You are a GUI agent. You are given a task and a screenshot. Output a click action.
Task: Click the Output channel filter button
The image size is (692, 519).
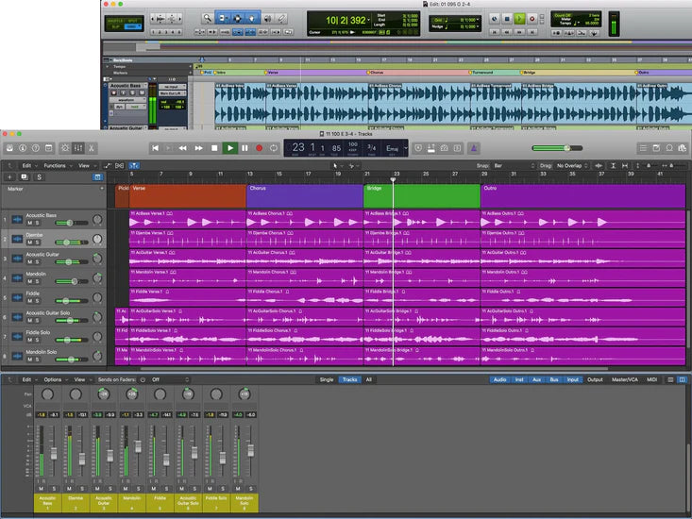pyautogui.click(x=595, y=379)
